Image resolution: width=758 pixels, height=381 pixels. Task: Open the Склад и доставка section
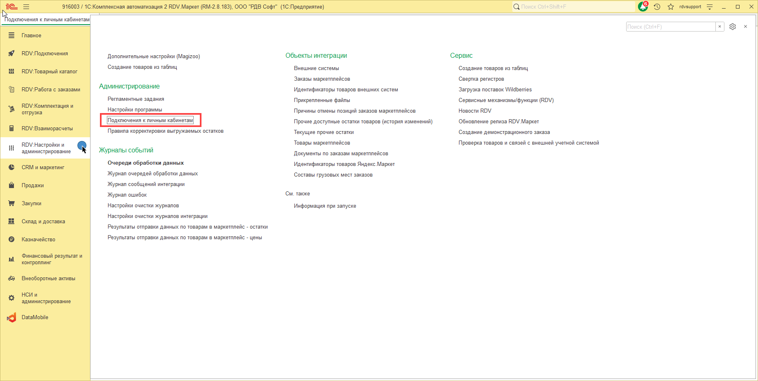45,222
